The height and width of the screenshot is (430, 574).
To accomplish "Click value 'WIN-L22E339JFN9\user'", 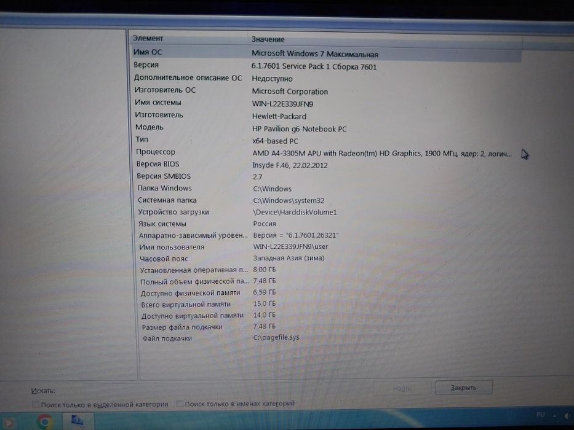I will point(290,247).
